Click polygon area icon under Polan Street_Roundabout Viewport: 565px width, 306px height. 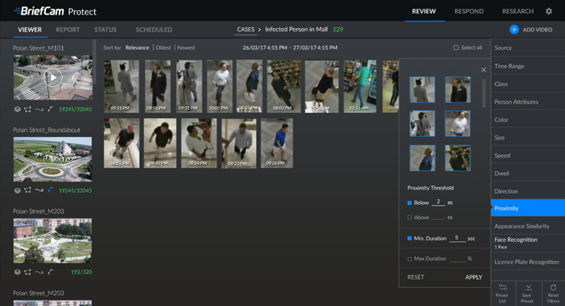pos(27,191)
